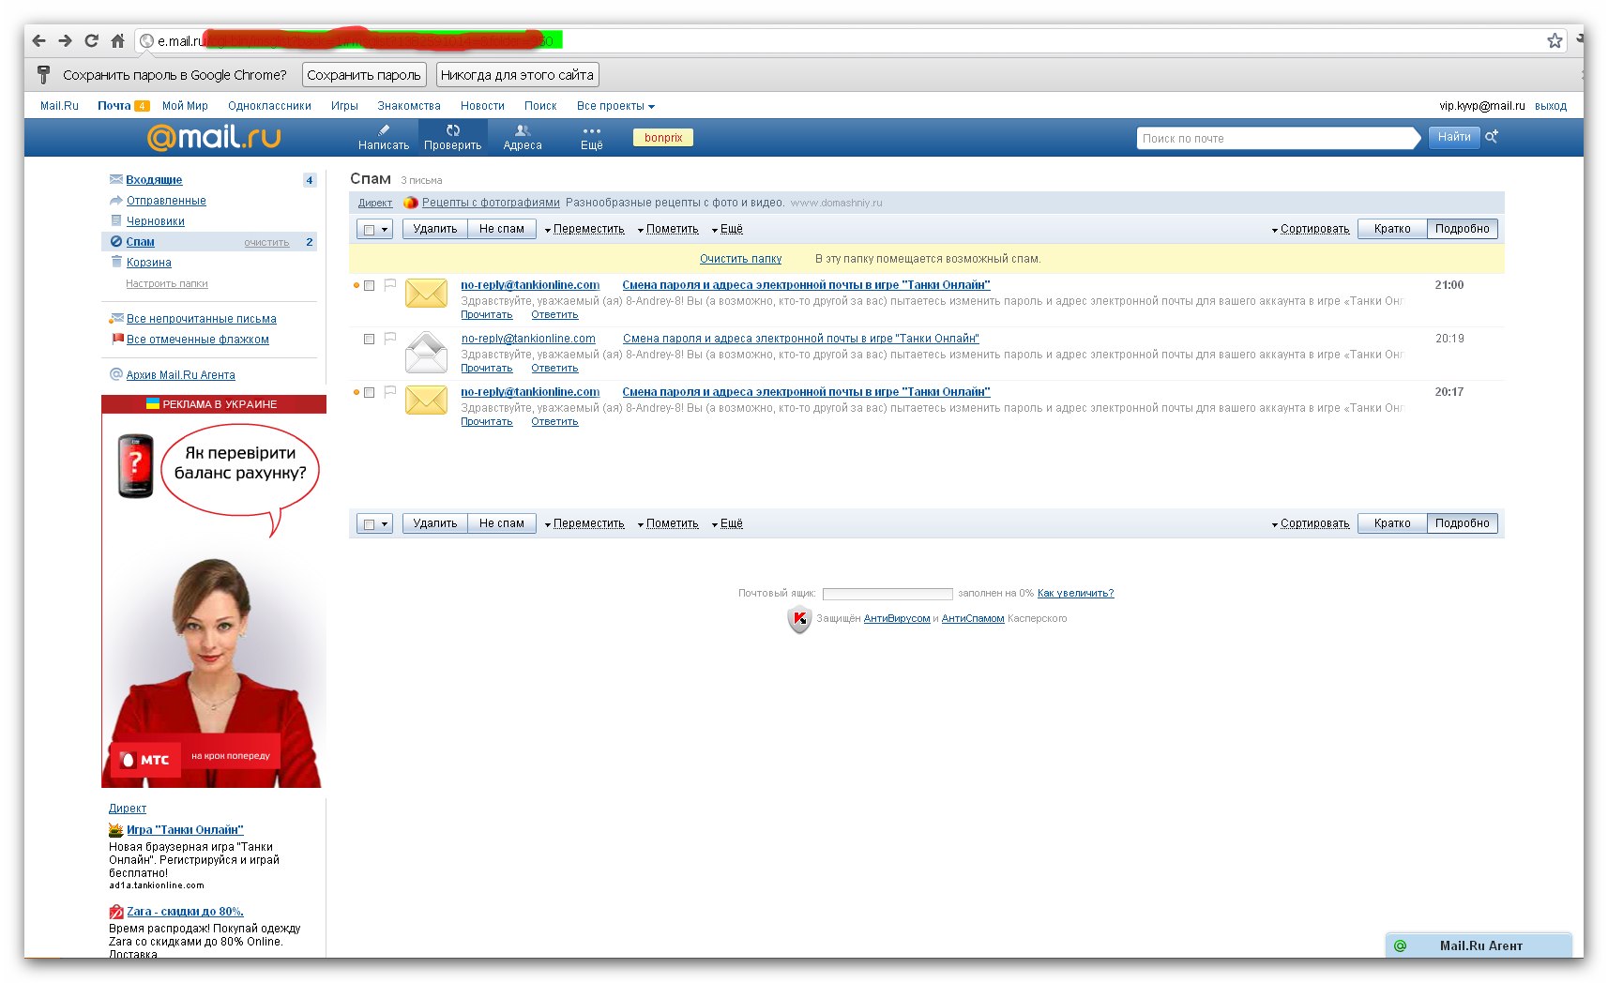Click the top Удалить button
This screenshot has height=983, width=1608.
coord(434,229)
